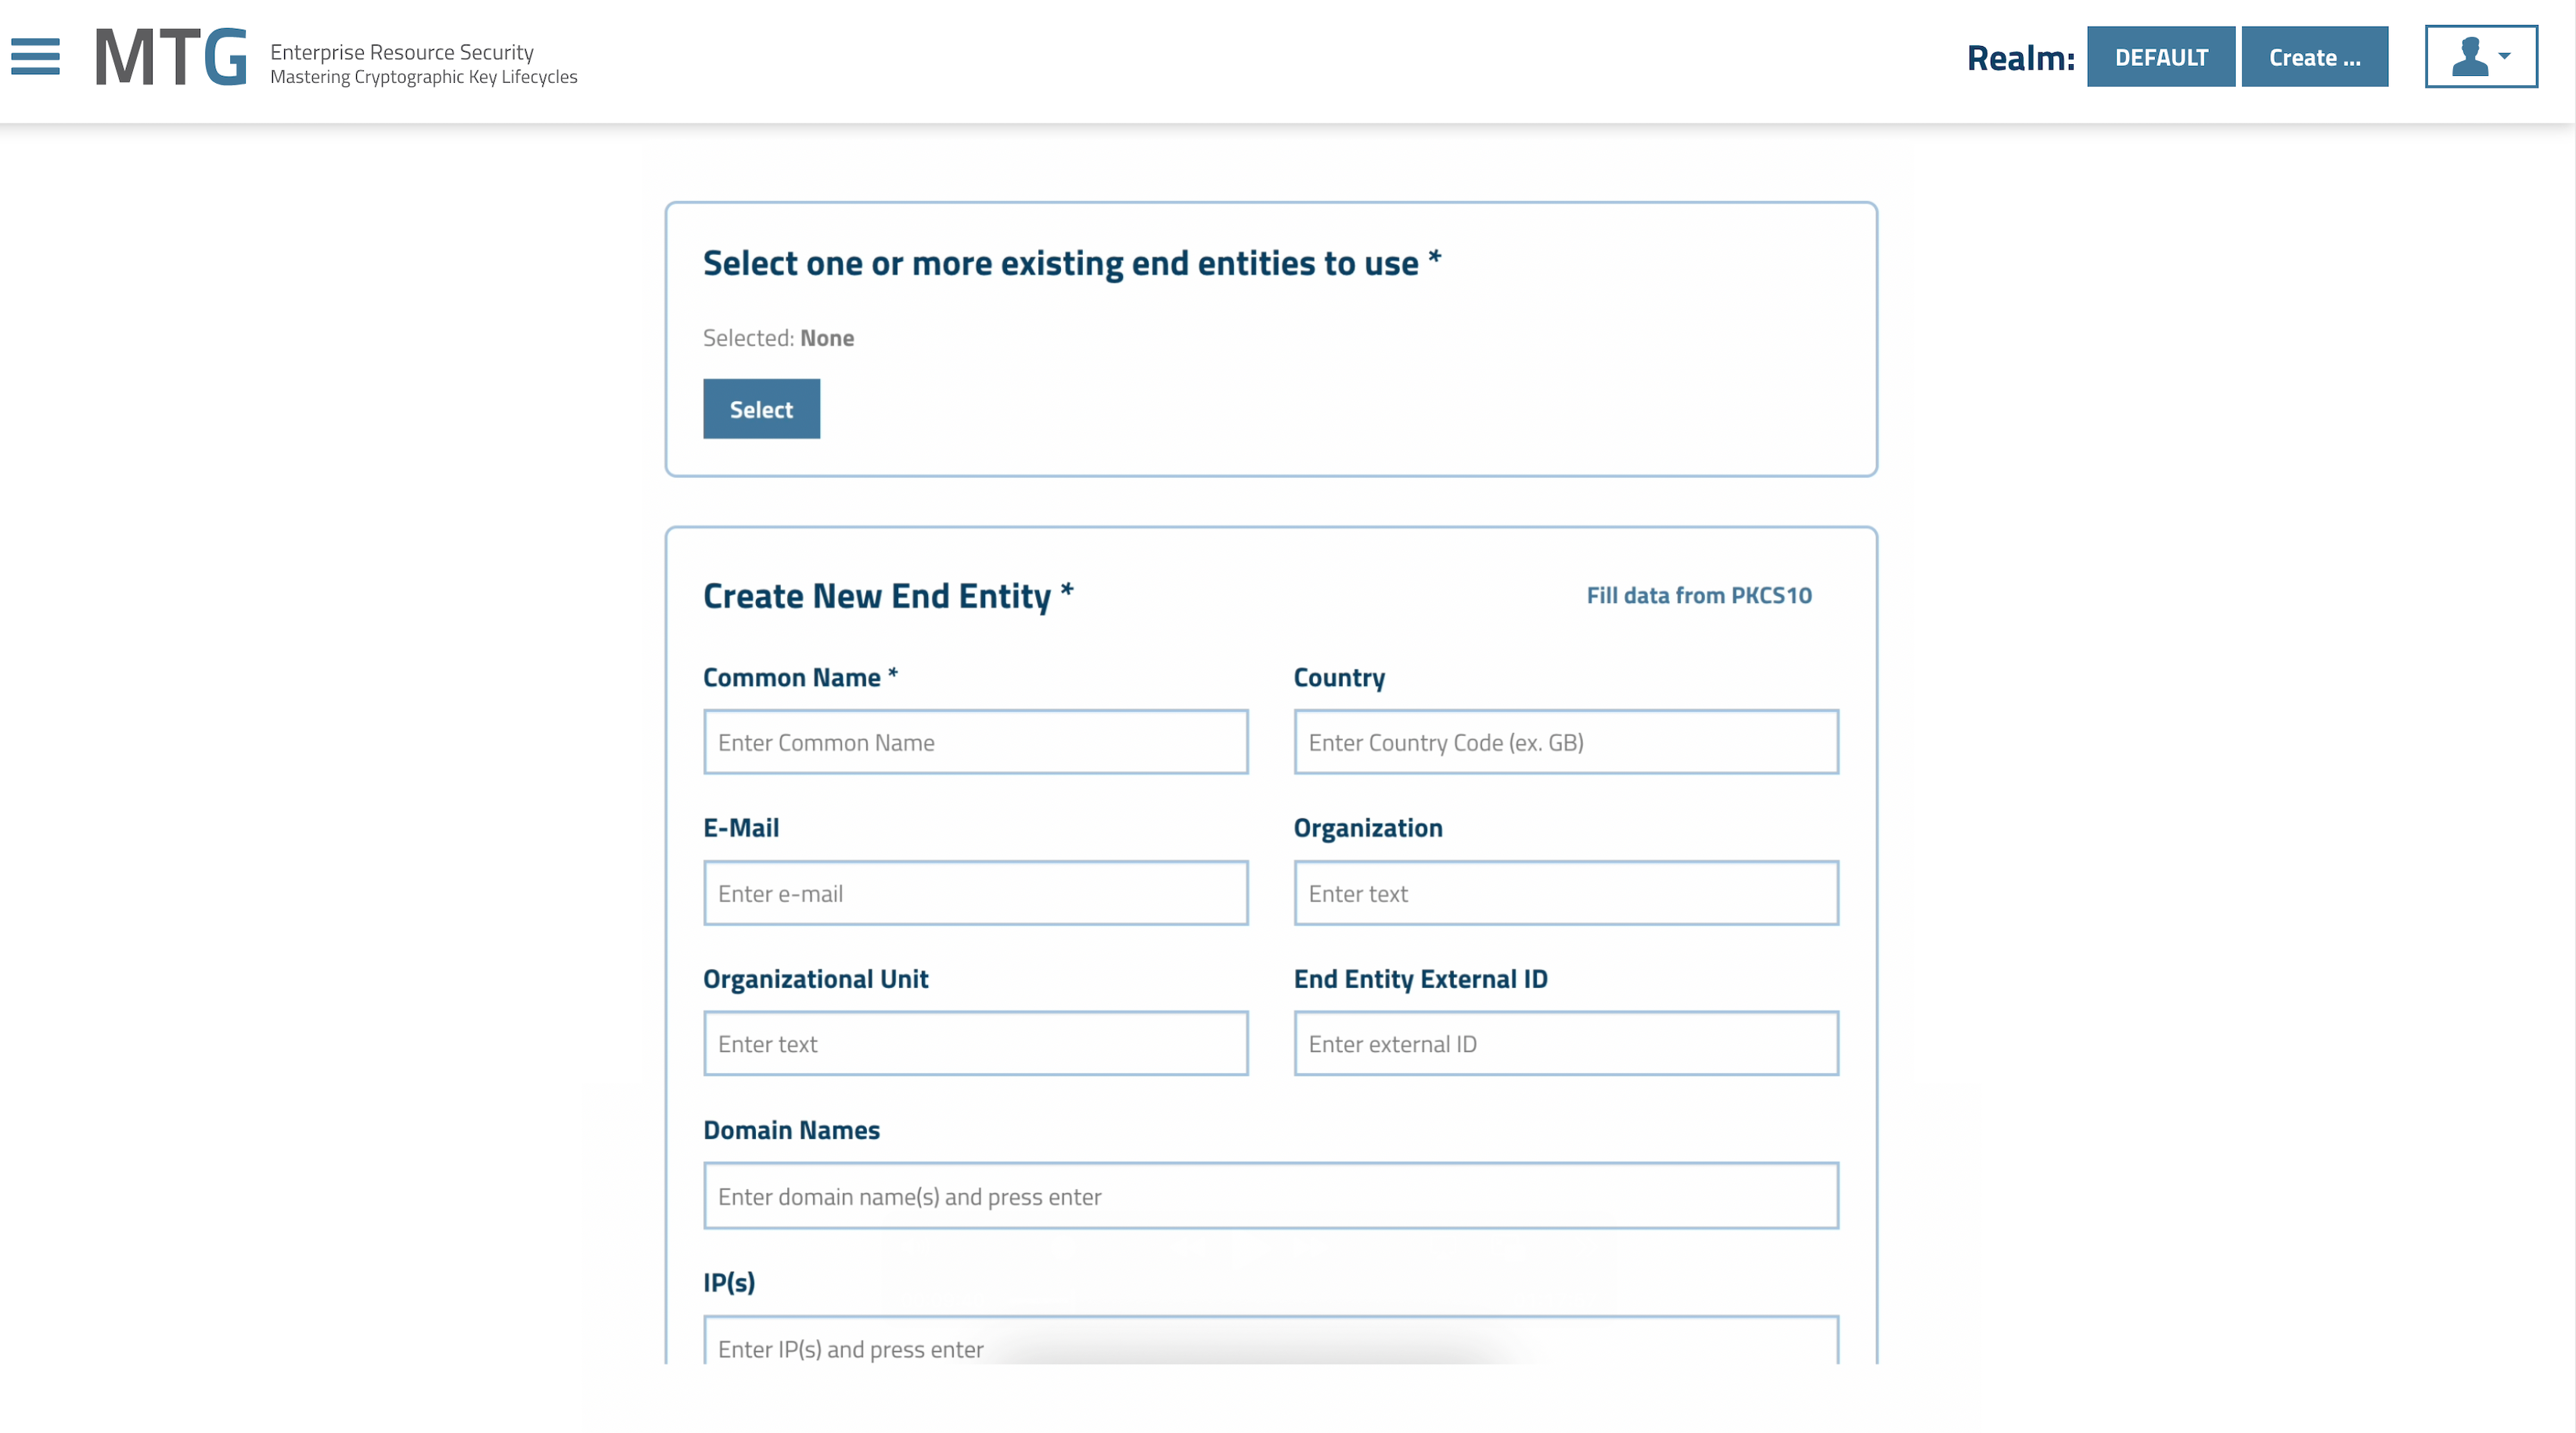
Task: Click the Create New End Entity heading
Action: 877,595
